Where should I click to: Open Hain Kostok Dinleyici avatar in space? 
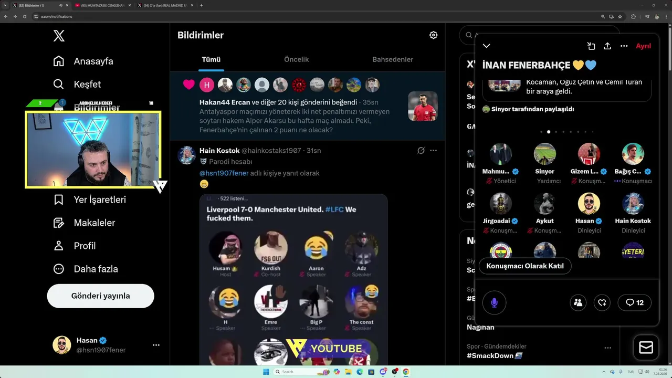click(633, 203)
